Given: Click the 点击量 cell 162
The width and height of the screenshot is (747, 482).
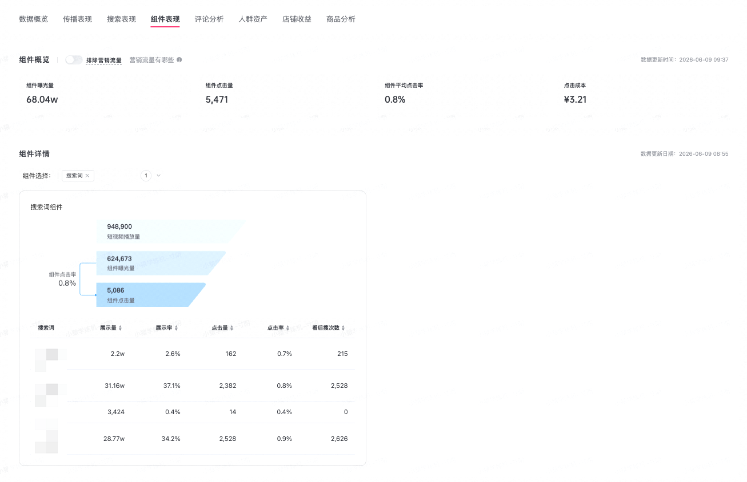Looking at the screenshot, I should tap(230, 354).
